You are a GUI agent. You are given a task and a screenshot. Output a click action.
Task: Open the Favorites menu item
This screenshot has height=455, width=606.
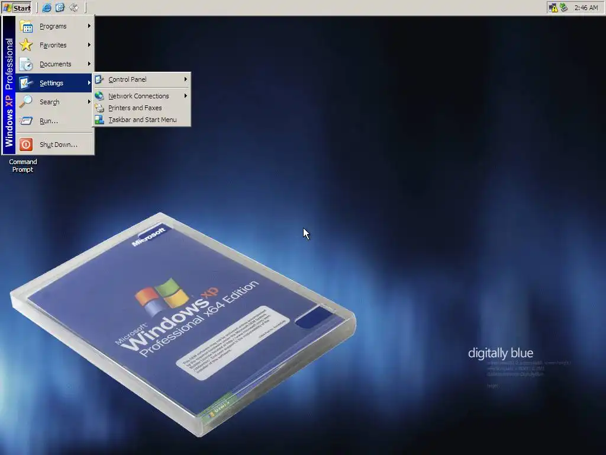pos(55,45)
